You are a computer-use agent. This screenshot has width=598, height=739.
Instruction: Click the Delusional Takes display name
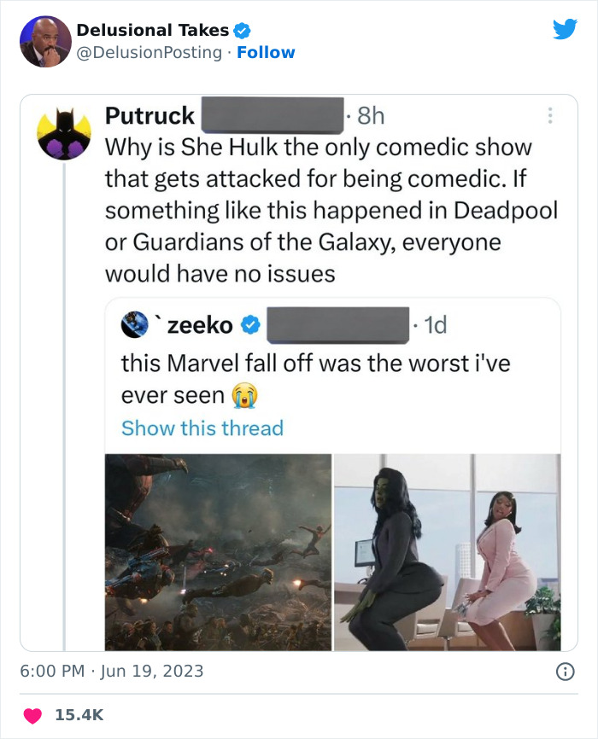pyautogui.click(x=152, y=31)
